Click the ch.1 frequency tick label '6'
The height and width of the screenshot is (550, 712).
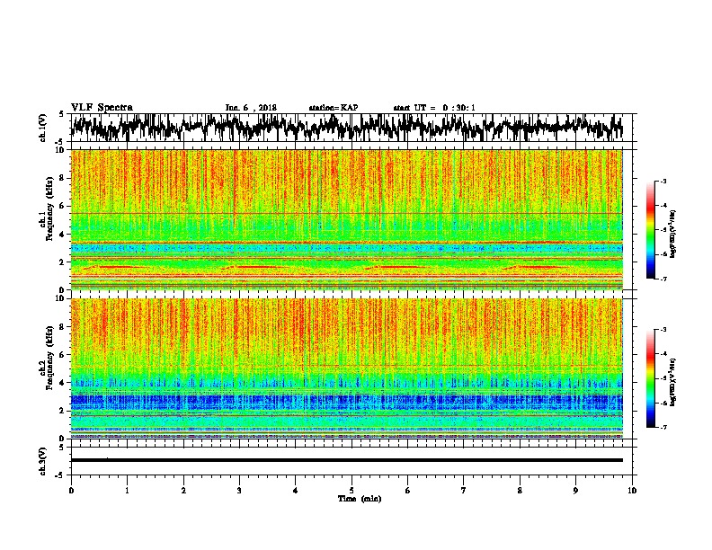pyautogui.click(x=63, y=206)
